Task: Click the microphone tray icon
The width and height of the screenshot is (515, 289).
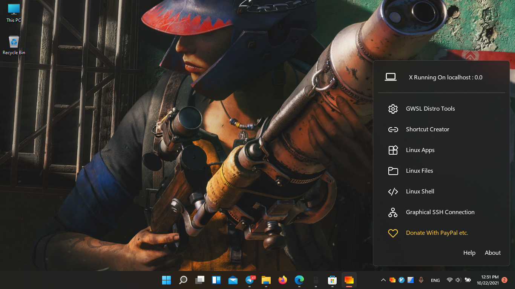Action: [421, 280]
